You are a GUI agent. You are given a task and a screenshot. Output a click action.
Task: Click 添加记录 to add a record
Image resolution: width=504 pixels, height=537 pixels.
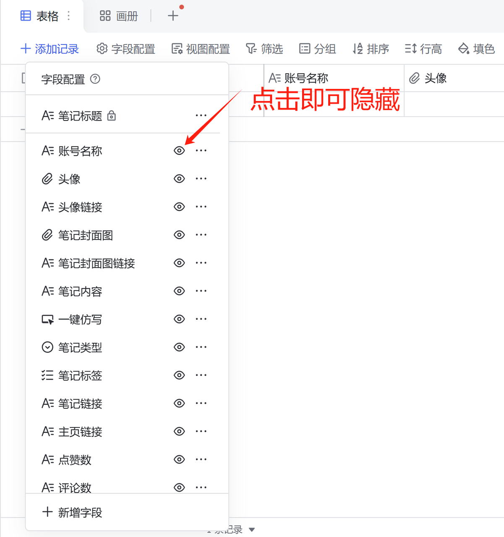click(x=50, y=49)
